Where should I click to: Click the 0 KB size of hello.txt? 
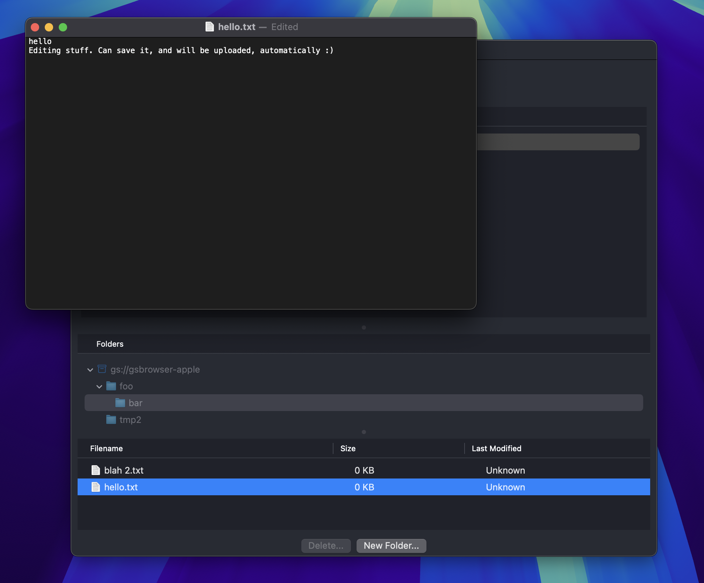pyautogui.click(x=364, y=487)
